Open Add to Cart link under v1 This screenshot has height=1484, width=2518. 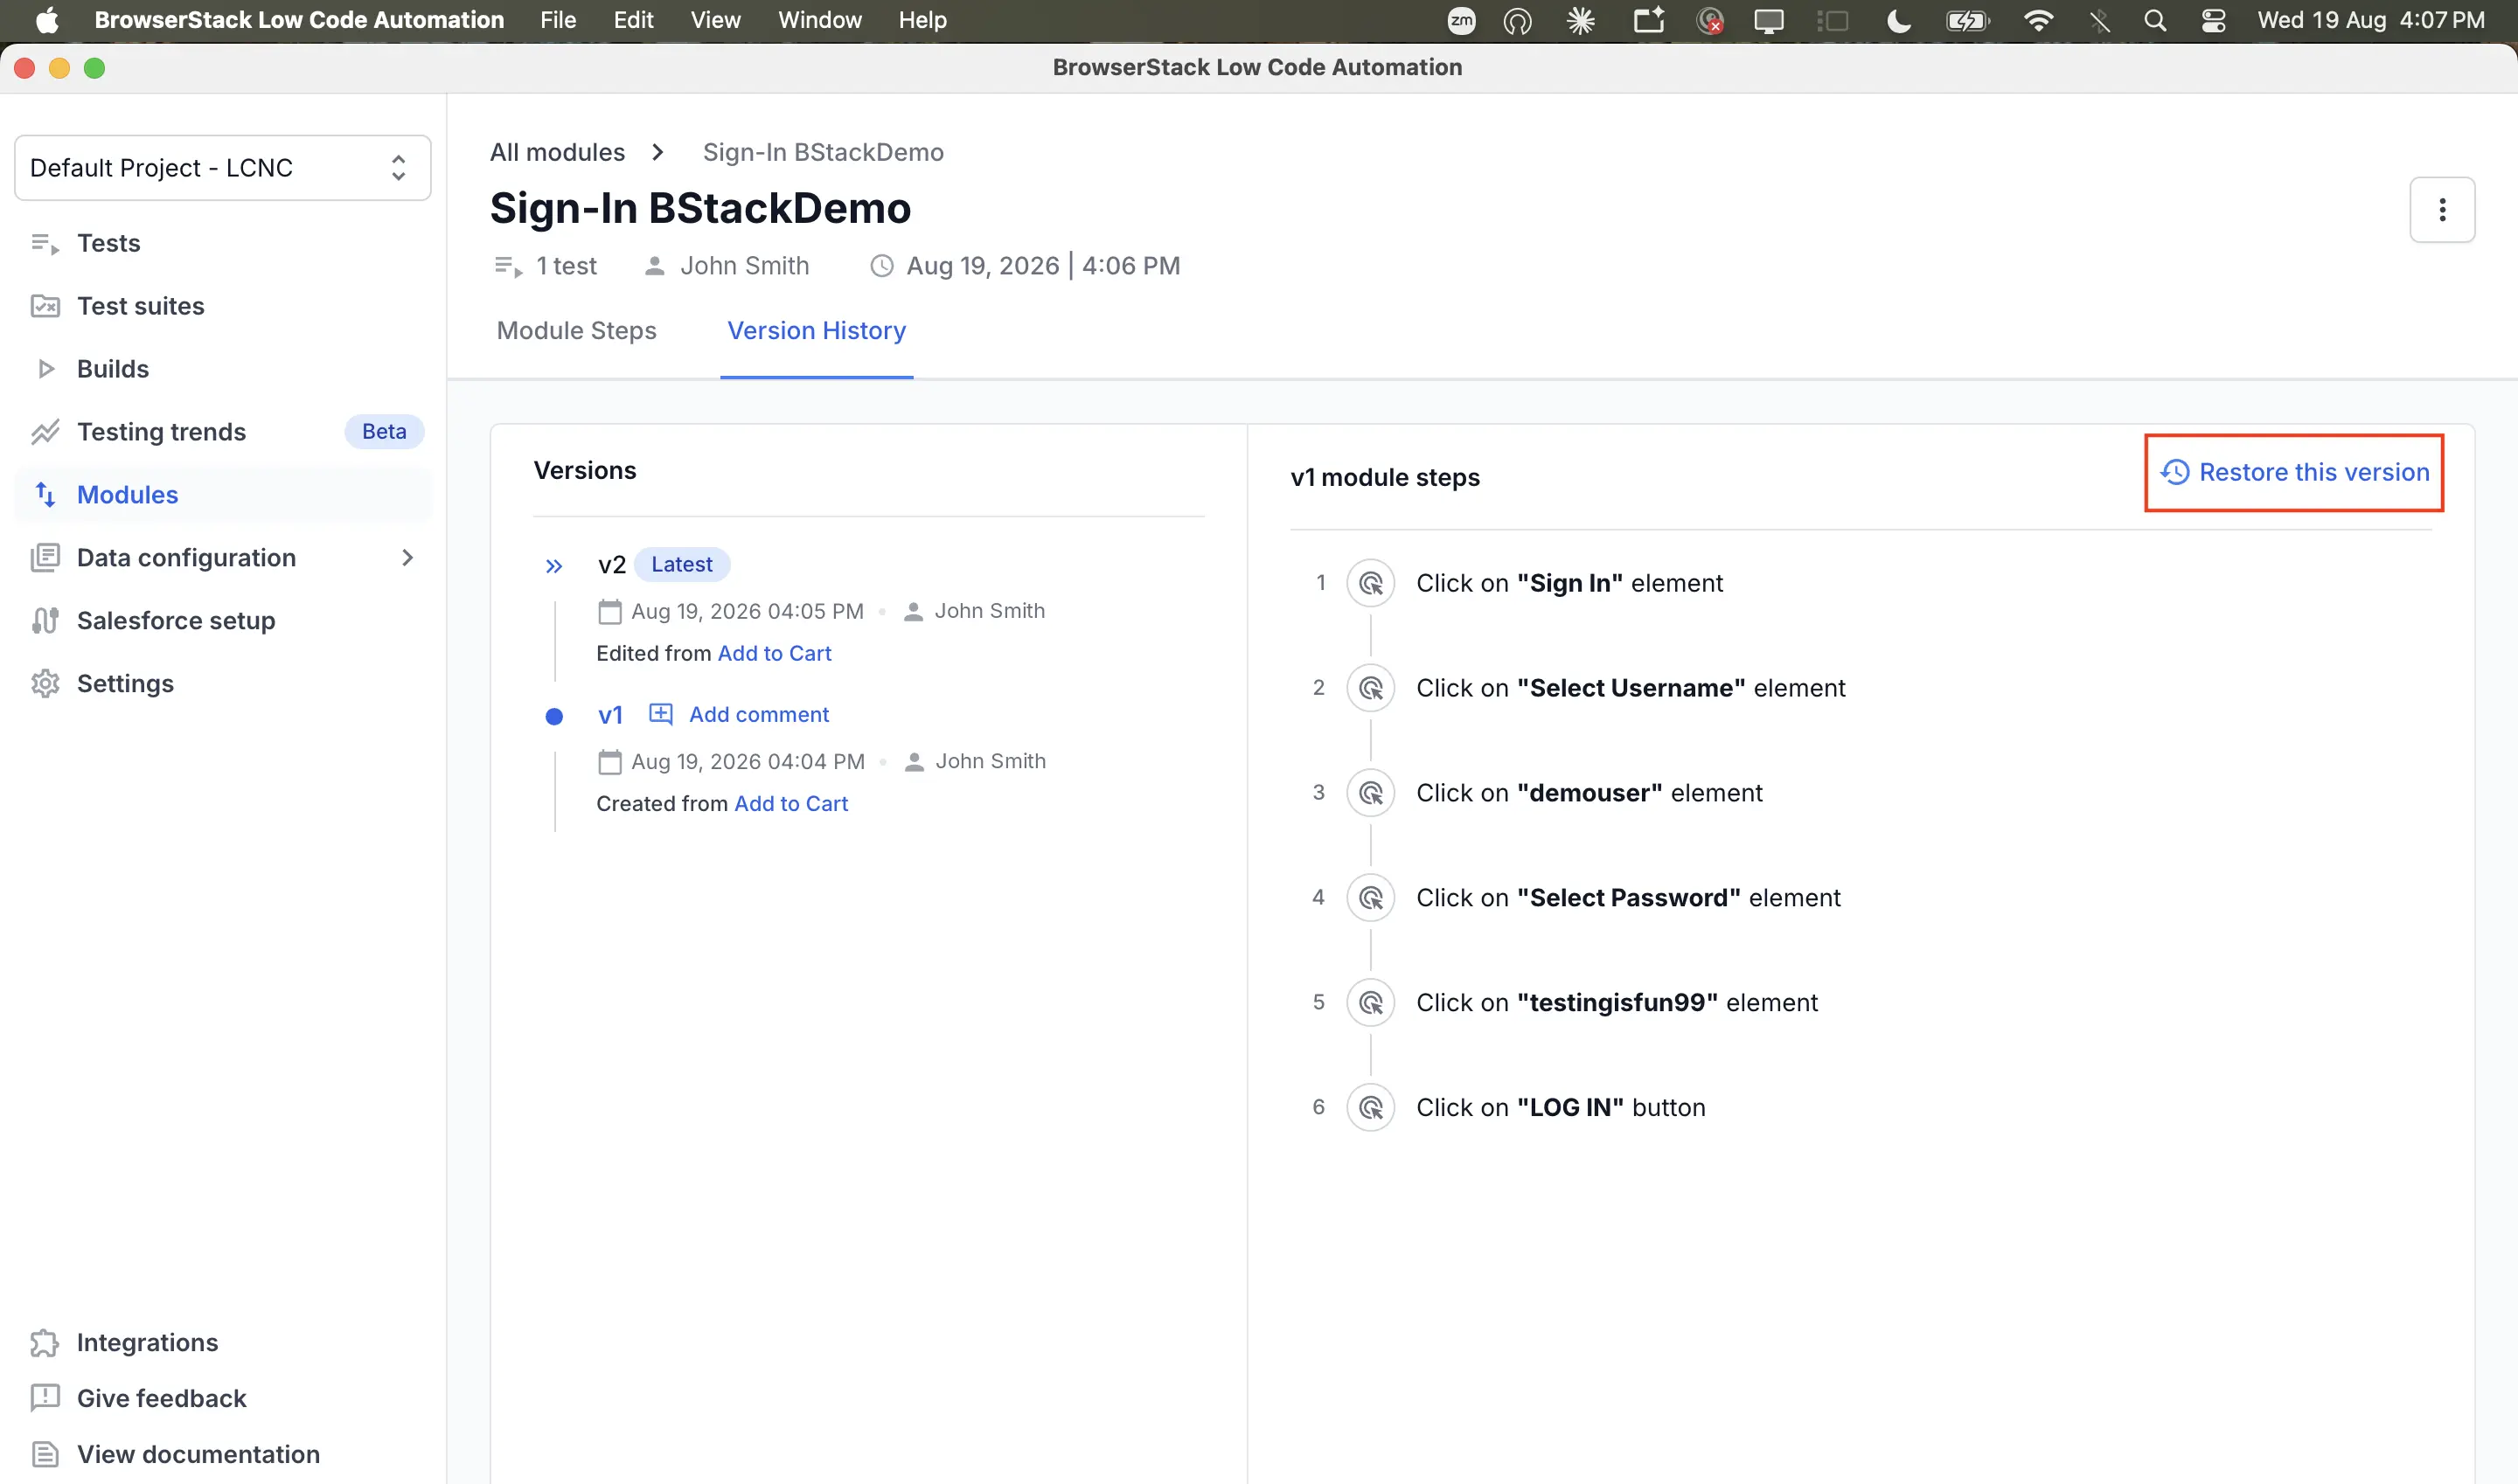pyautogui.click(x=791, y=804)
